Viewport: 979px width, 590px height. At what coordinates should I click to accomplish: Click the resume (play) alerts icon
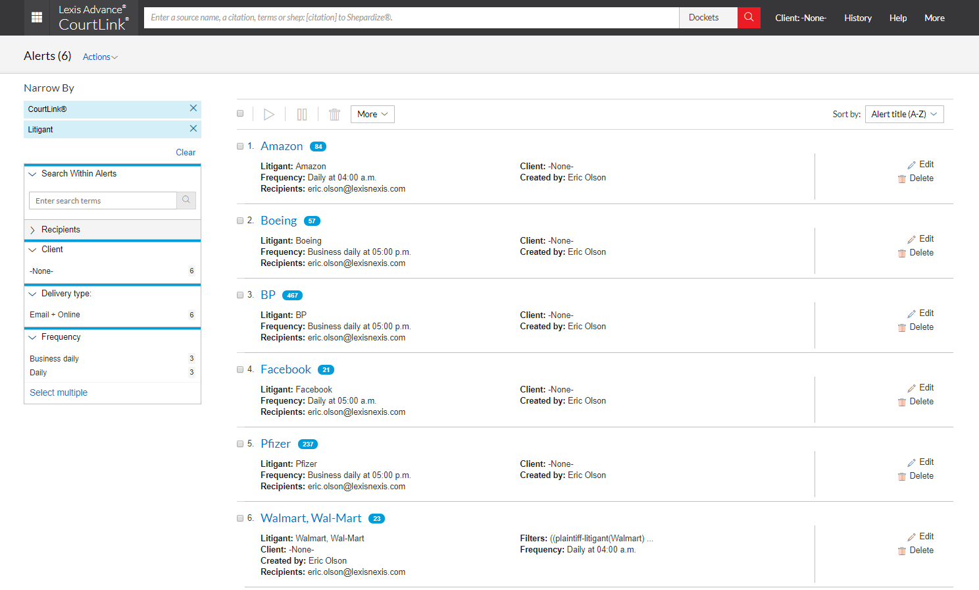pos(268,115)
